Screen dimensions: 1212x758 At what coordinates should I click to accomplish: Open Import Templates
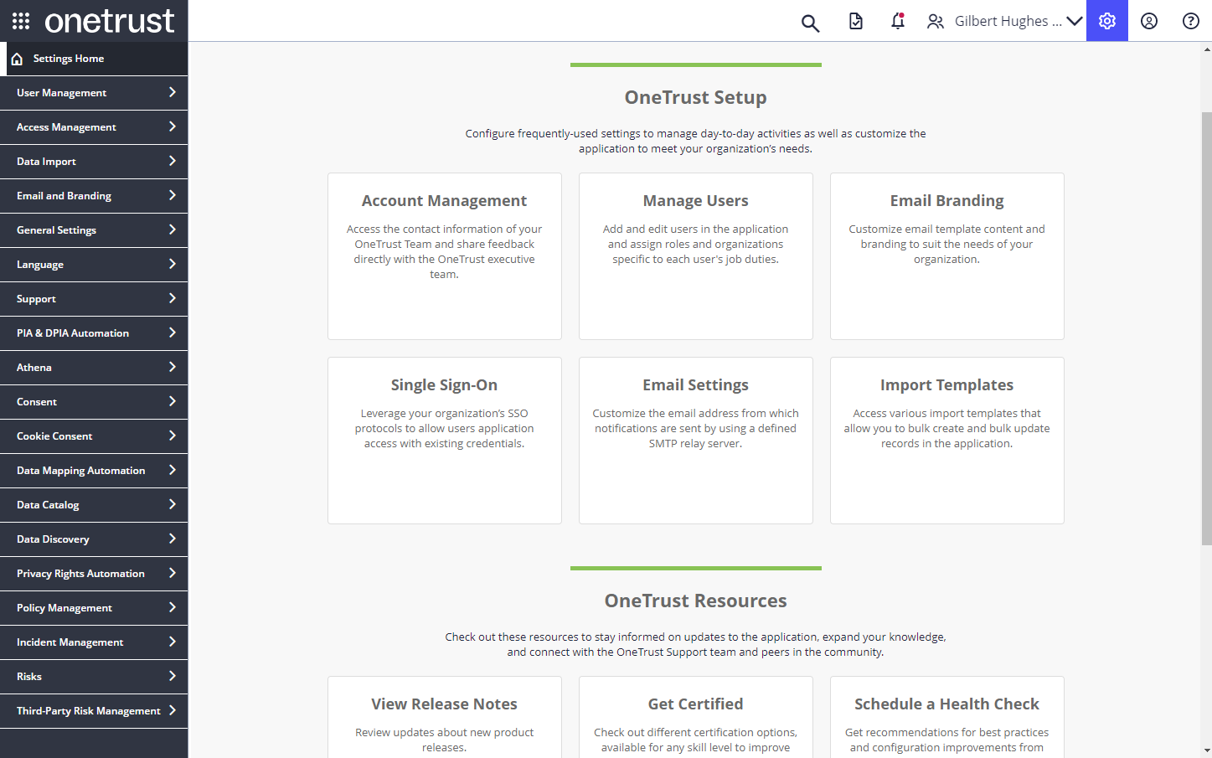[x=946, y=440]
